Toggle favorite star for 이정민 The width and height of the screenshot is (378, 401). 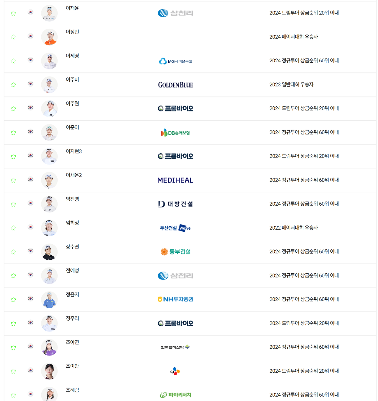(13, 37)
